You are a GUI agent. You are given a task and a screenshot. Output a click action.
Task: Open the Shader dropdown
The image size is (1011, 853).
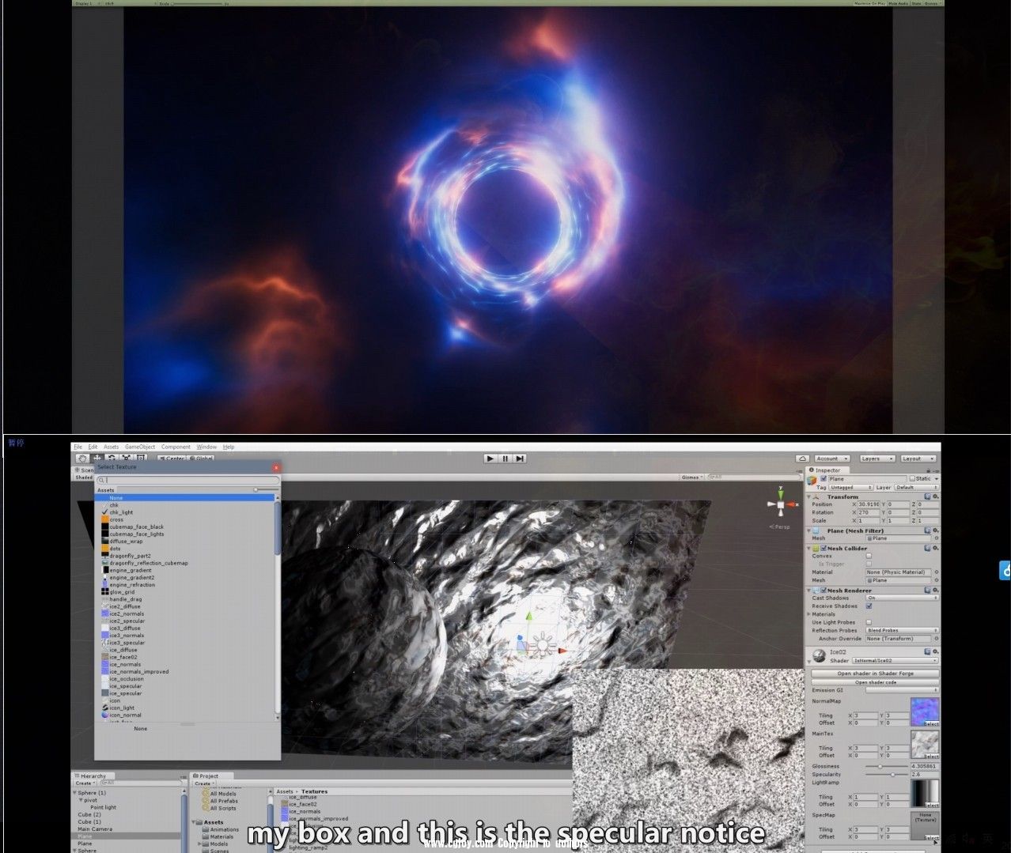895,660
